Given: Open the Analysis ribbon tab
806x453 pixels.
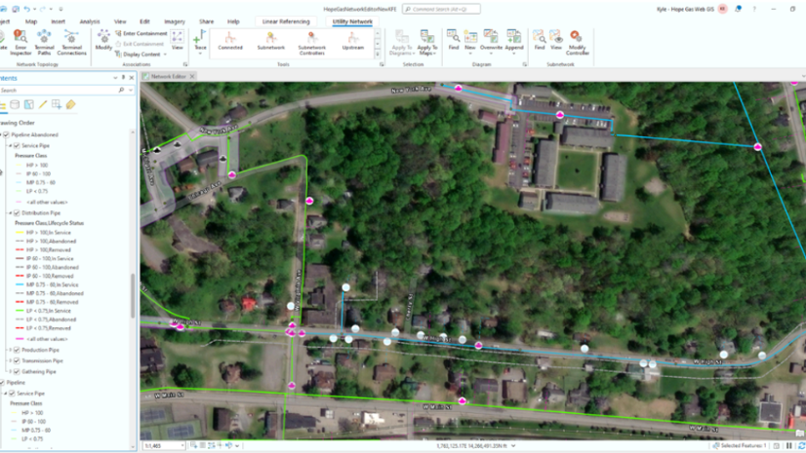Looking at the screenshot, I should 90,21.
